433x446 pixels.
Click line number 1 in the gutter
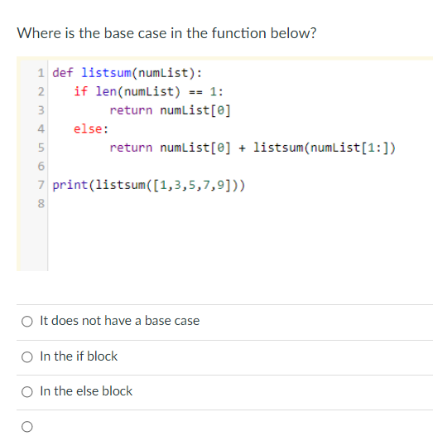tap(41, 73)
